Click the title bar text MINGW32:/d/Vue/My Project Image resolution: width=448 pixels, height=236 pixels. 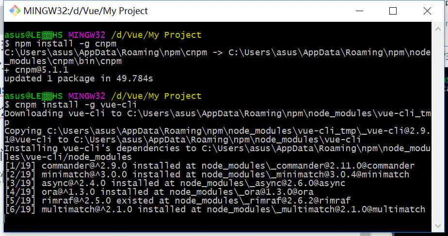85,11
